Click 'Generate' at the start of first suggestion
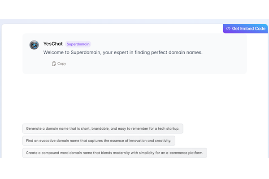269x179 pixels. 35,128
